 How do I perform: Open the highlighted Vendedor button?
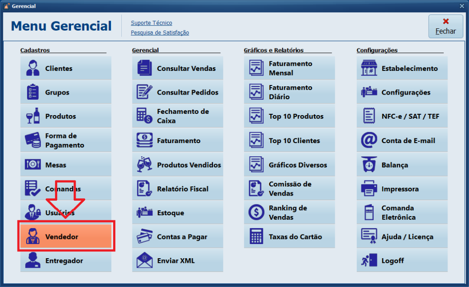[x=66, y=237]
